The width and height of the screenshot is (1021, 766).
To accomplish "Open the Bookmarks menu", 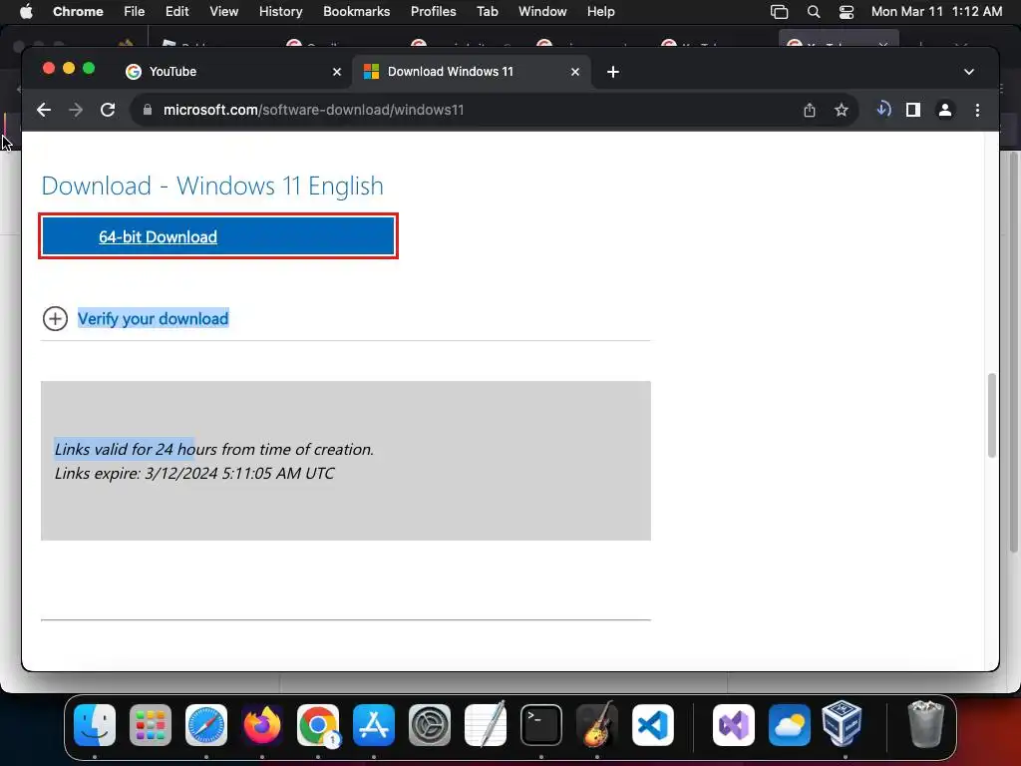I will point(356,11).
